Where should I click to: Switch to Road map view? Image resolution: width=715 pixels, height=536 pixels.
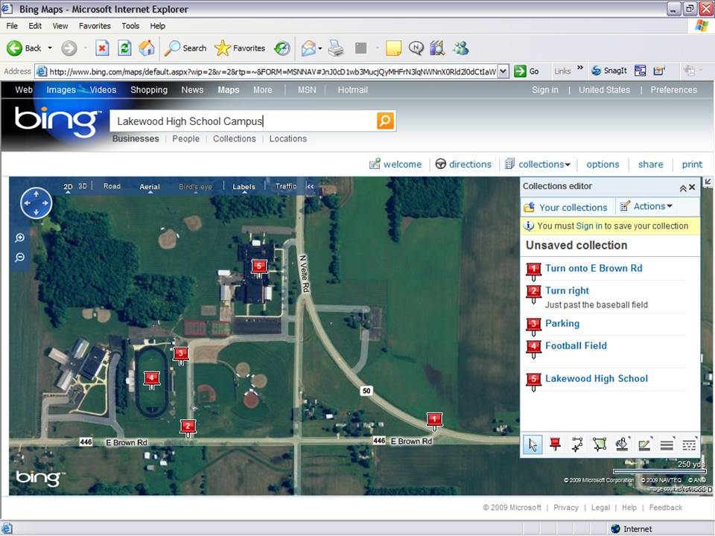pos(112,186)
